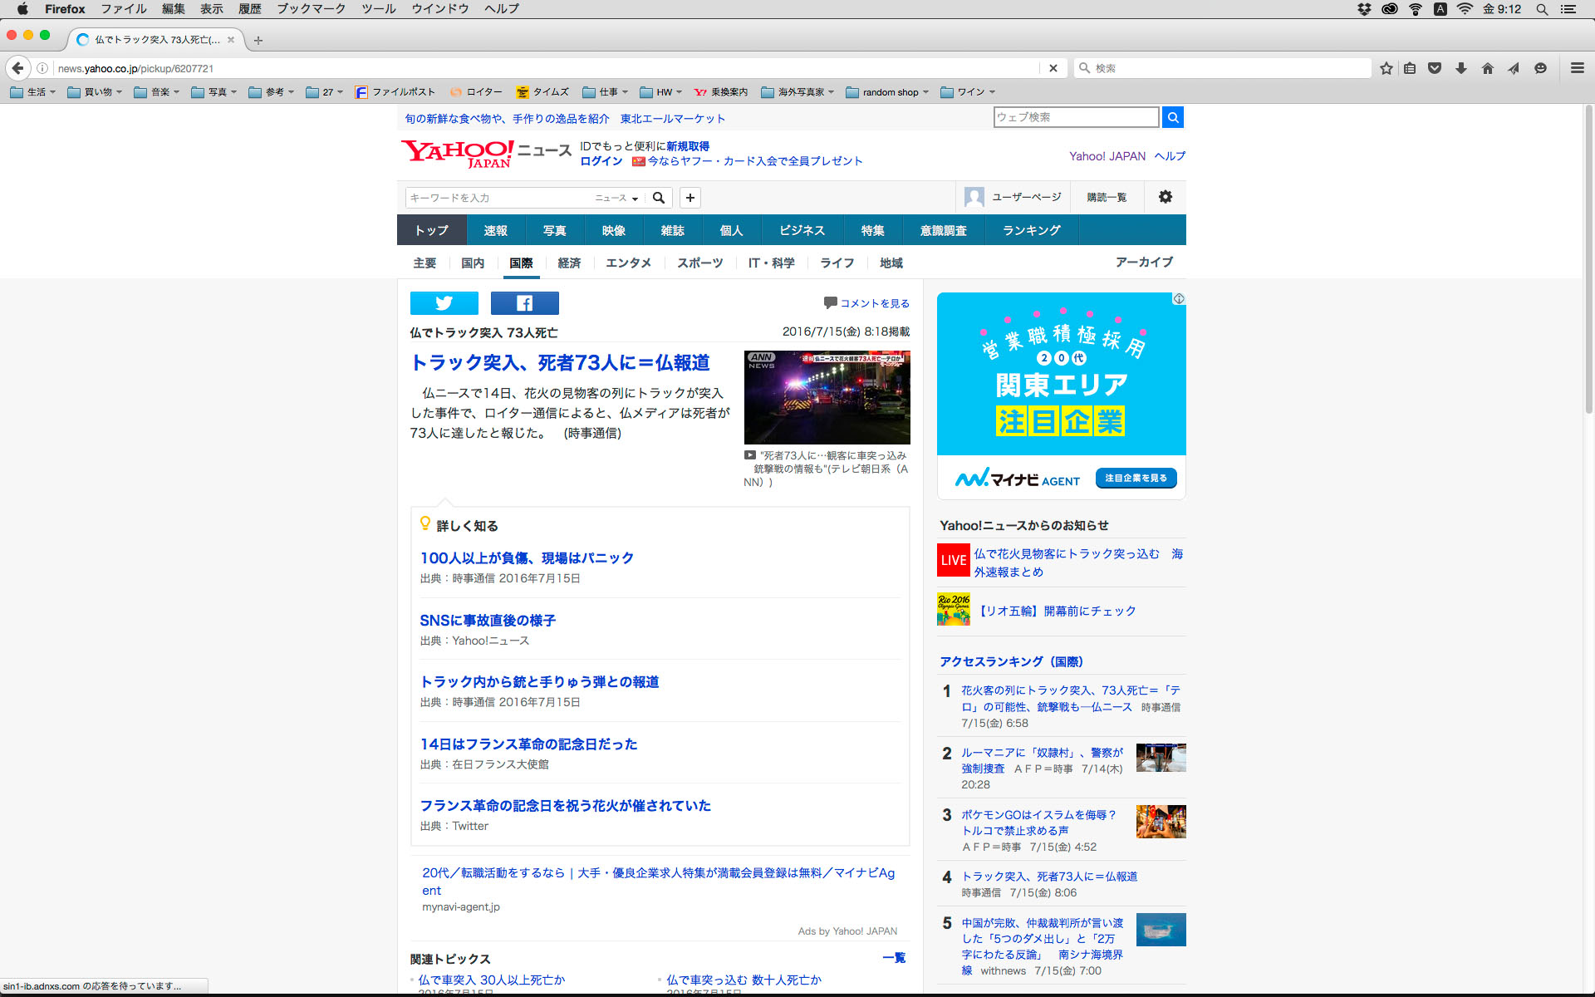Open the ブックマーク menu in menu bar
This screenshot has height=997, width=1595.
click(311, 8)
